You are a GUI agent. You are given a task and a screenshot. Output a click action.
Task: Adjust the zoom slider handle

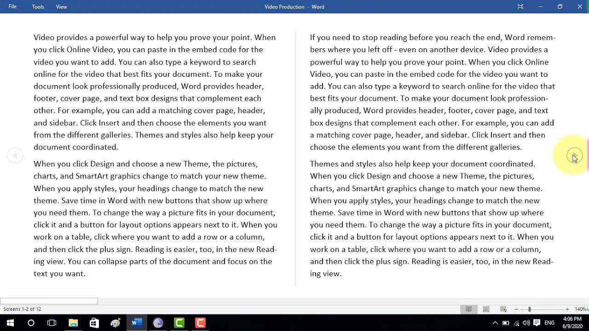(x=529, y=309)
